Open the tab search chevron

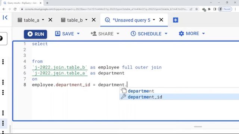click(x=211, y=3)
